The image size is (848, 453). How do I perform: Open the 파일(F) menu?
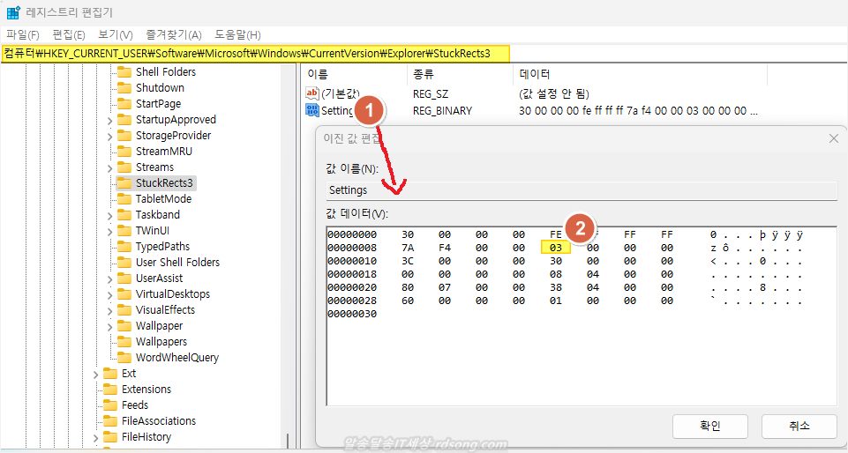pos(23,34)
